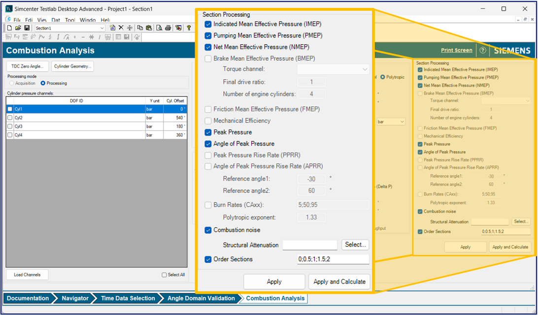Viewport: 538px width, 315px height.
Task: Choose the Polytropic radio option
Action: click(383, 77)
